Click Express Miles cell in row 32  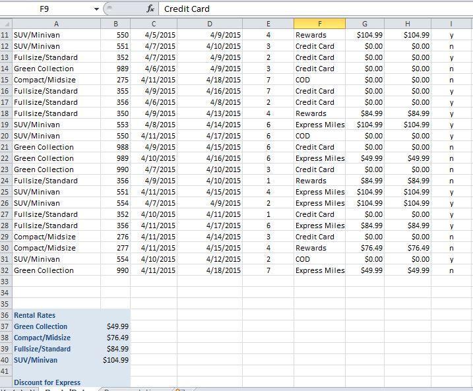(320, 270)
